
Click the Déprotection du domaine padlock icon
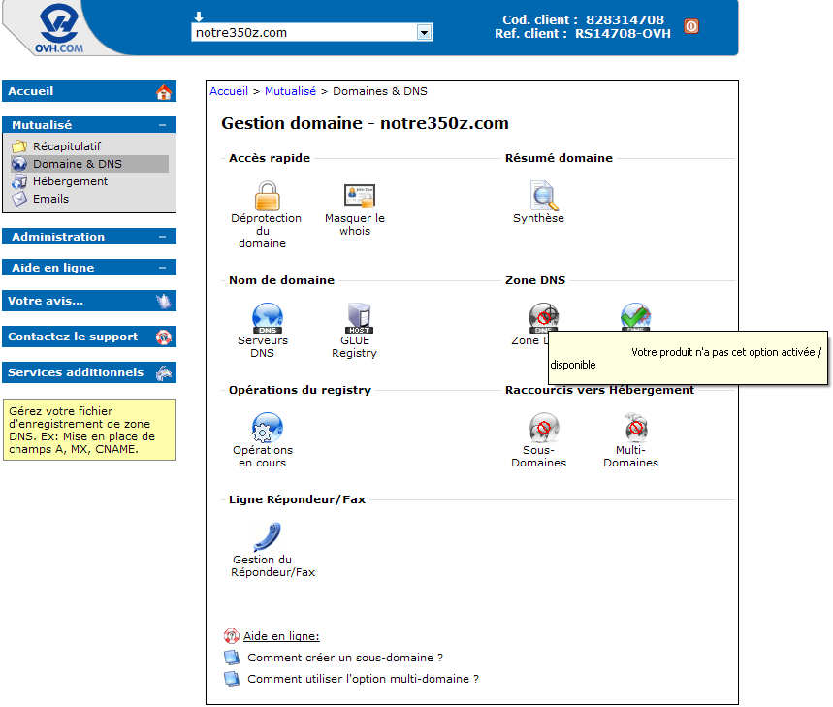[268, 196]
